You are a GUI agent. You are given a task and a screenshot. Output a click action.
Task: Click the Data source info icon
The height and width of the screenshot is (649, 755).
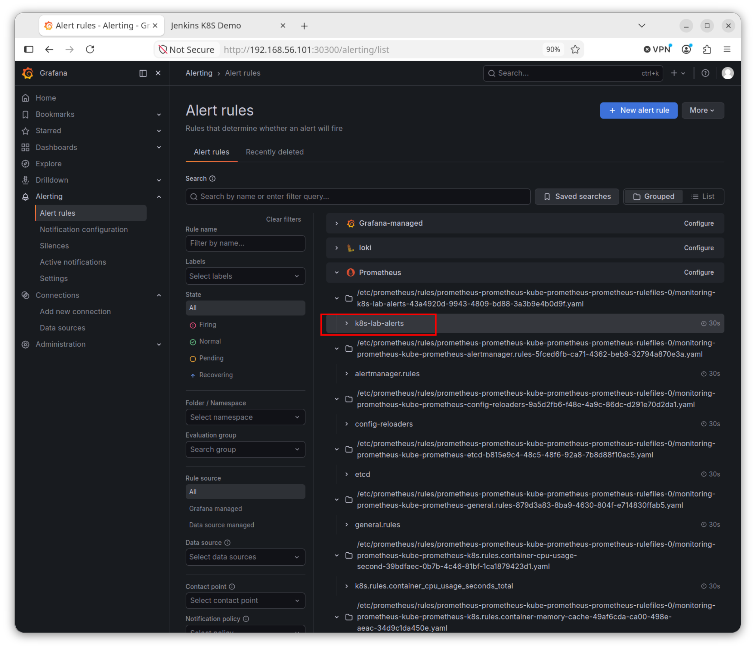click(227, 543)
